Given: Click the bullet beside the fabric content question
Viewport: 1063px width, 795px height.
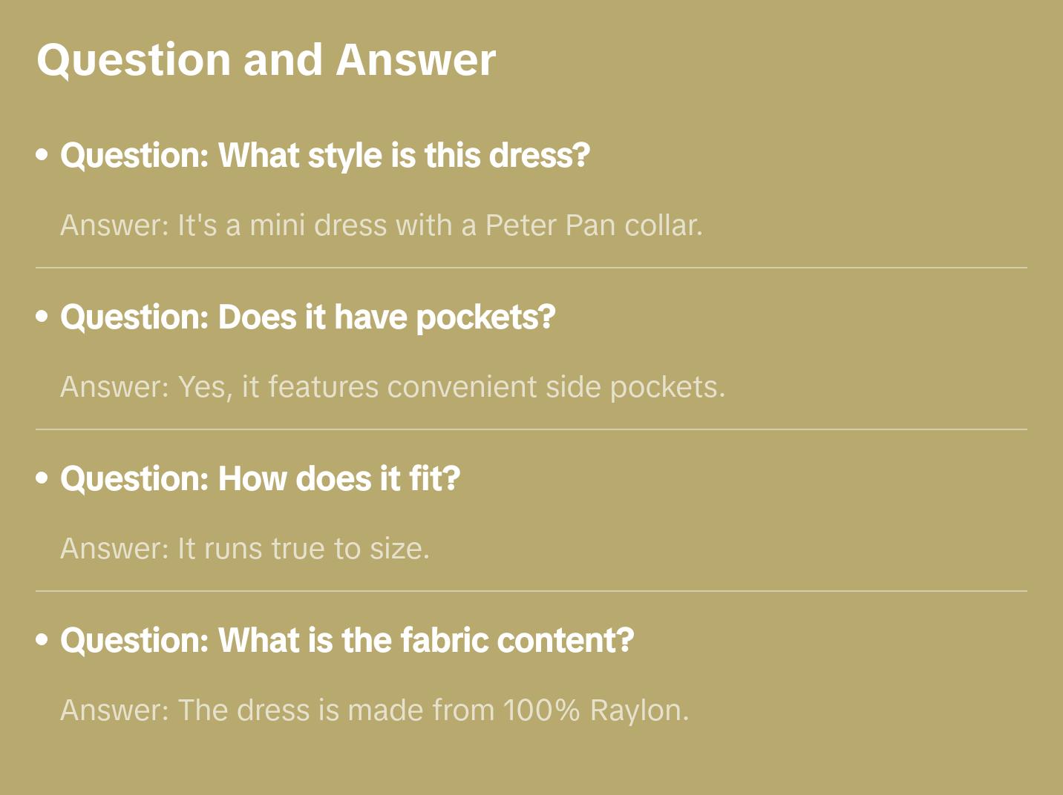Looking at the screenshot, I should point(42,641).
